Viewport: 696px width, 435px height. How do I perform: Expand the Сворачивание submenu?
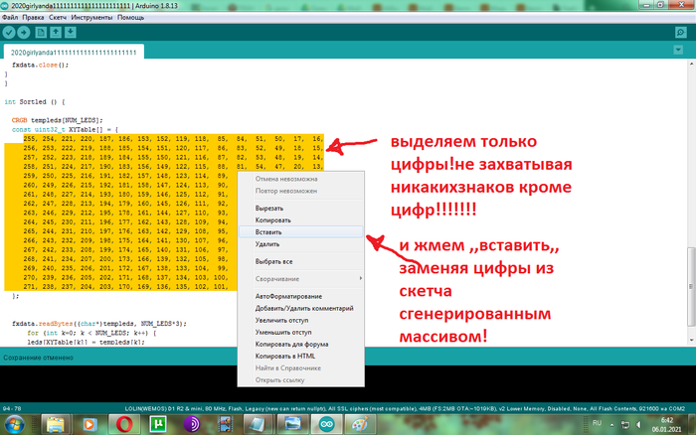point(301,279)
